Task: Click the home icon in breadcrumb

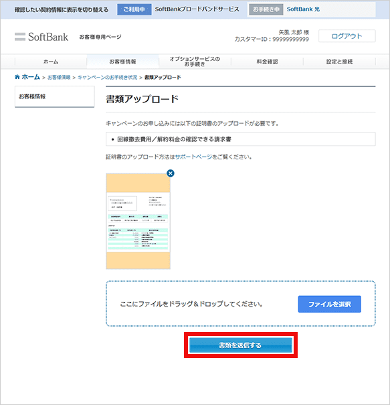Action: pyautogui.click(x=17, y=77)
